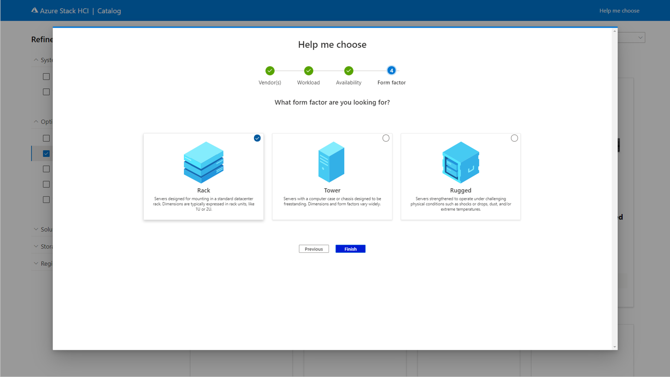Click the Rugged server icon

click(460, 162)
